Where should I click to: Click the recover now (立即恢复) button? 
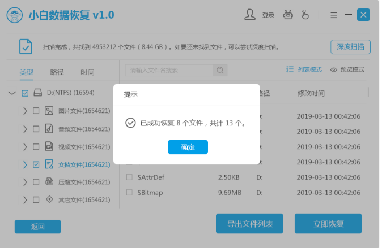(x=328, y=224)
